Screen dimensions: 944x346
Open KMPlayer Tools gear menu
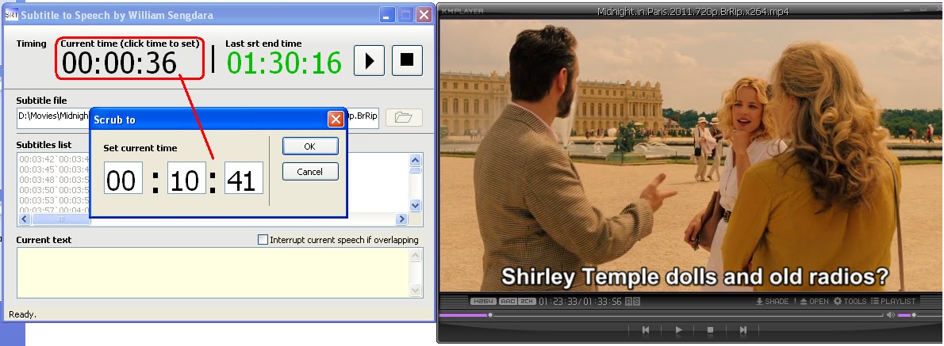point(851,301)
